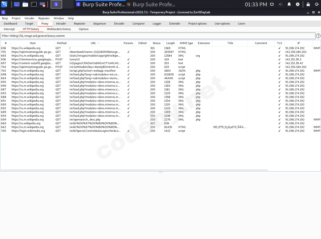Click the volume speaker icon
The width and height of the screenshot is (321, 239).
[x=281, y=4]
